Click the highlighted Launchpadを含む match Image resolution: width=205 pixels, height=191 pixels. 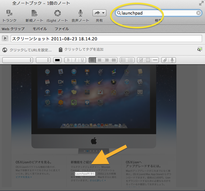pos(85,174)
